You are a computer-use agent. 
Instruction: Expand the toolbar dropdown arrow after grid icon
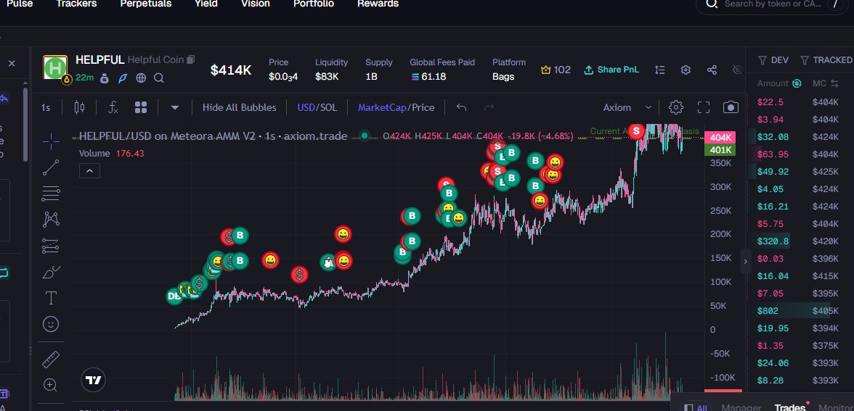pos(175,107)
